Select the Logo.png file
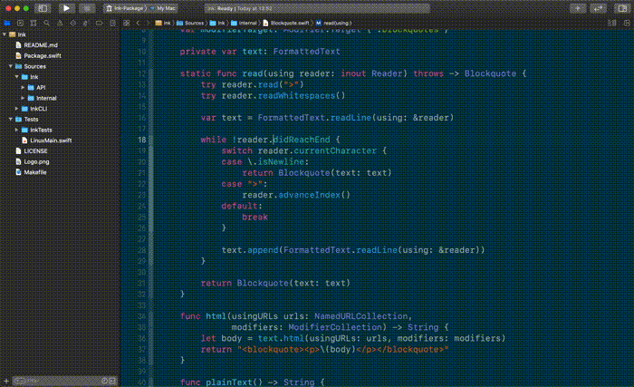The height and width of the screenshot is (387, 634). tap(36, 161)
